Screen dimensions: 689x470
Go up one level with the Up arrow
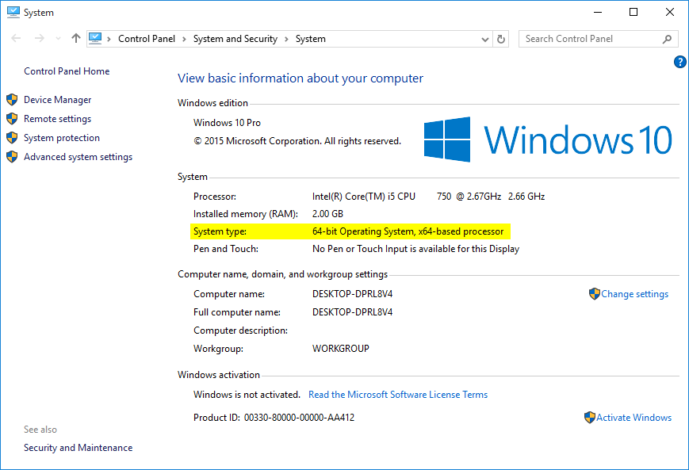pyautogui.click(x=76, y=39)
